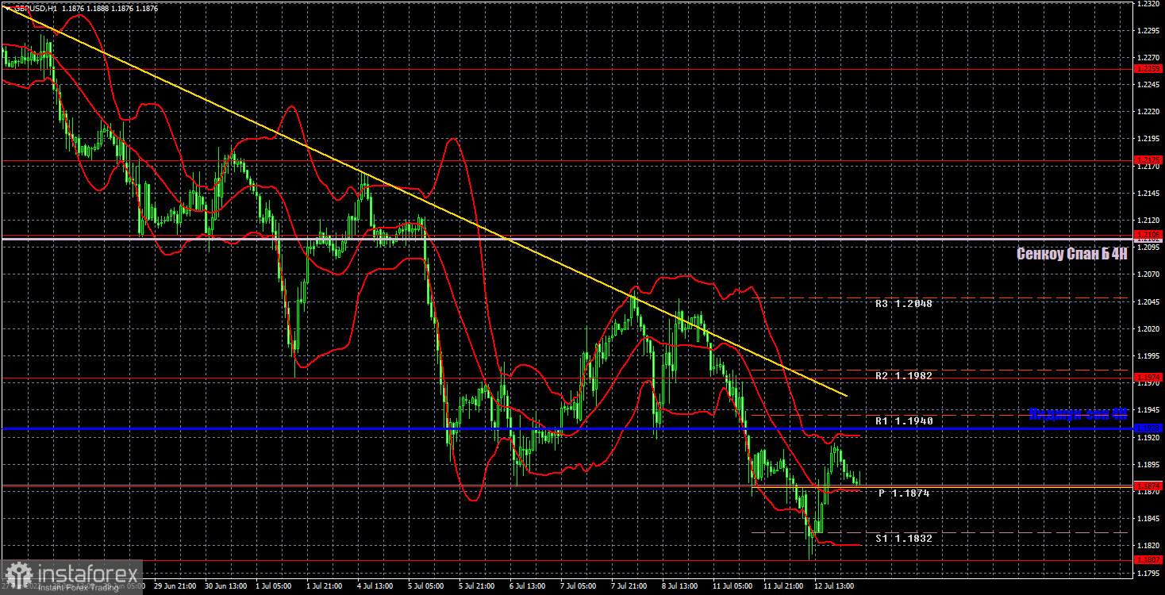
Task: Click the 1.1820 price axis value
Action: point(1148,546)
